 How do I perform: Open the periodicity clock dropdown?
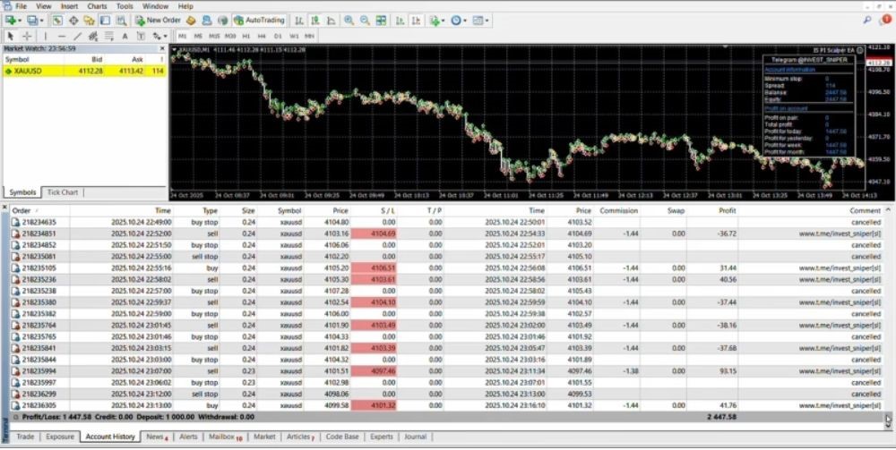pyautogui.click(x=467, y=20)
